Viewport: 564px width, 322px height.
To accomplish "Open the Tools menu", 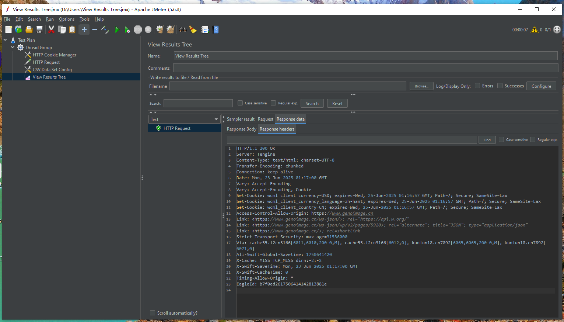I will coord(84,19).
